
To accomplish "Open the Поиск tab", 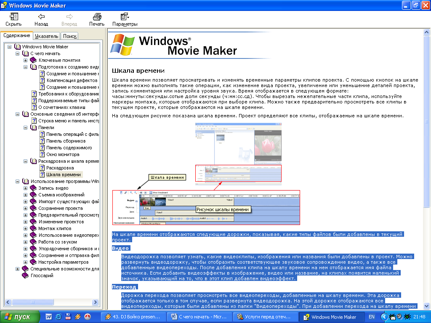I will [69, 36].
